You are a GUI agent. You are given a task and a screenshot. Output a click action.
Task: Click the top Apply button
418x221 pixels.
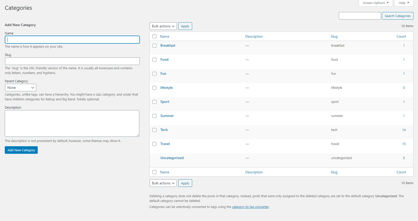(185, 26)
